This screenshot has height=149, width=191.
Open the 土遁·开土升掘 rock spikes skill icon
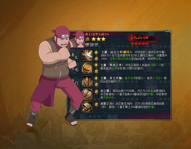coord(87,81)
